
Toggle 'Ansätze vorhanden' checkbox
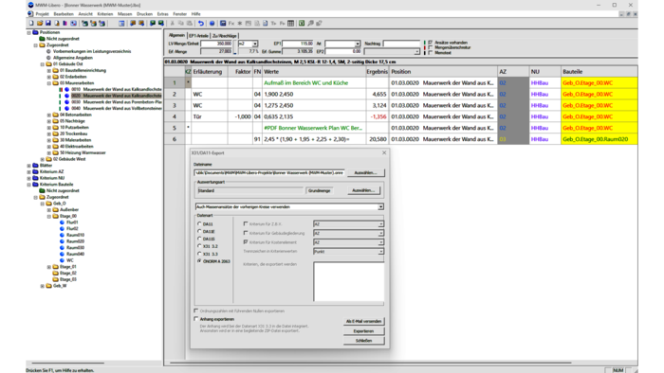click(431, 43)
